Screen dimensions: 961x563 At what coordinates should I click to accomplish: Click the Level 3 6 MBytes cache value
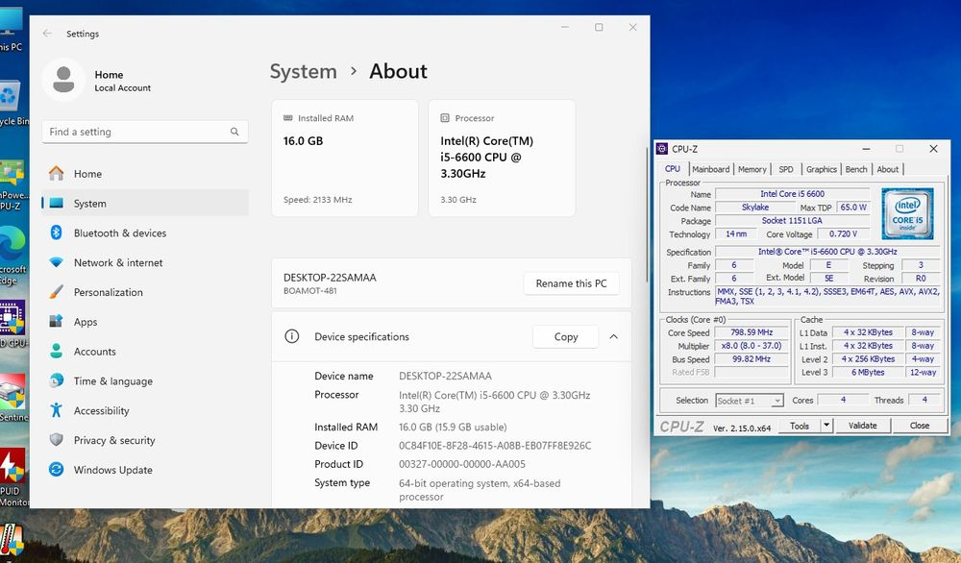pos(867,372)
